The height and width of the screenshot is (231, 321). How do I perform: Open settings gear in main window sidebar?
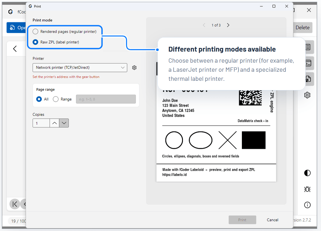pos(307,95)
